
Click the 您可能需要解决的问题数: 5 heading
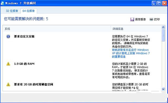pos(26,19)
